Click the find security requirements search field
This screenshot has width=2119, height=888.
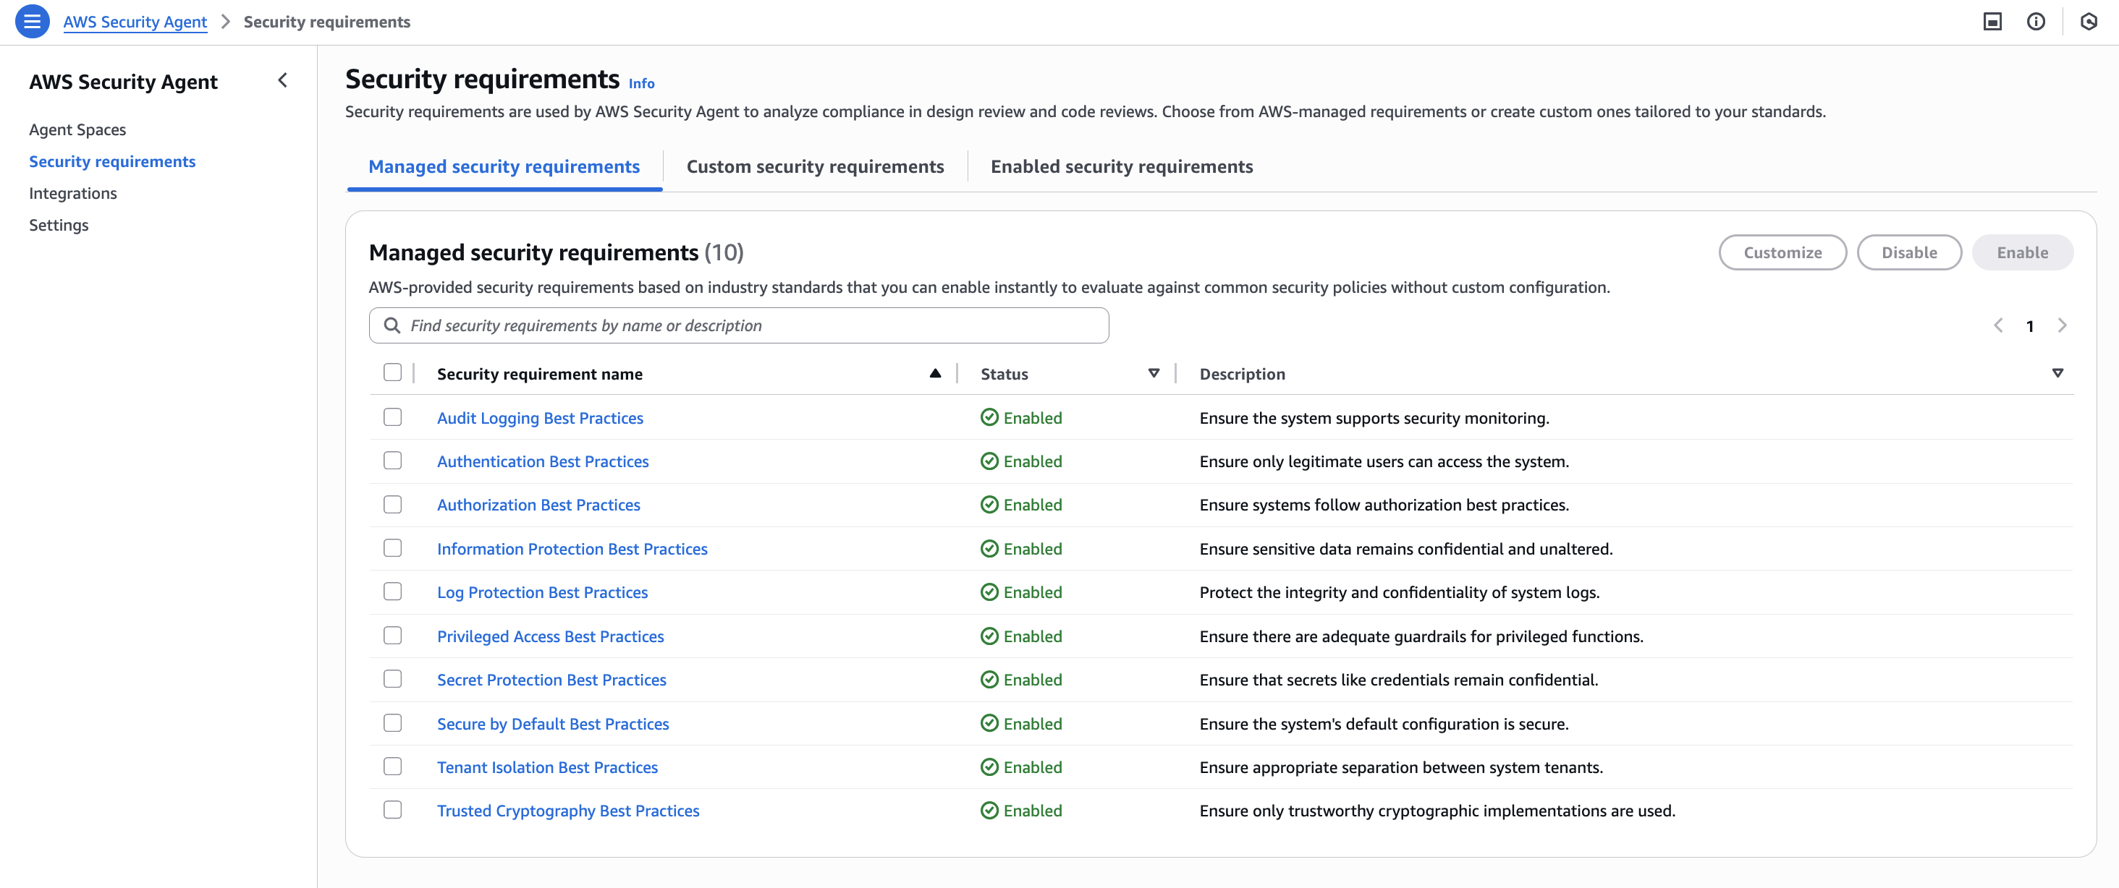pyautogui.click(x=748, y=325)
